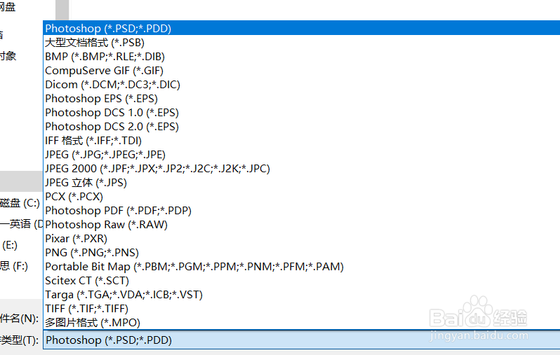Choose TIFF (*.TIF;*.TIFF) format
The image size is (560, 355).
(302, 308)
